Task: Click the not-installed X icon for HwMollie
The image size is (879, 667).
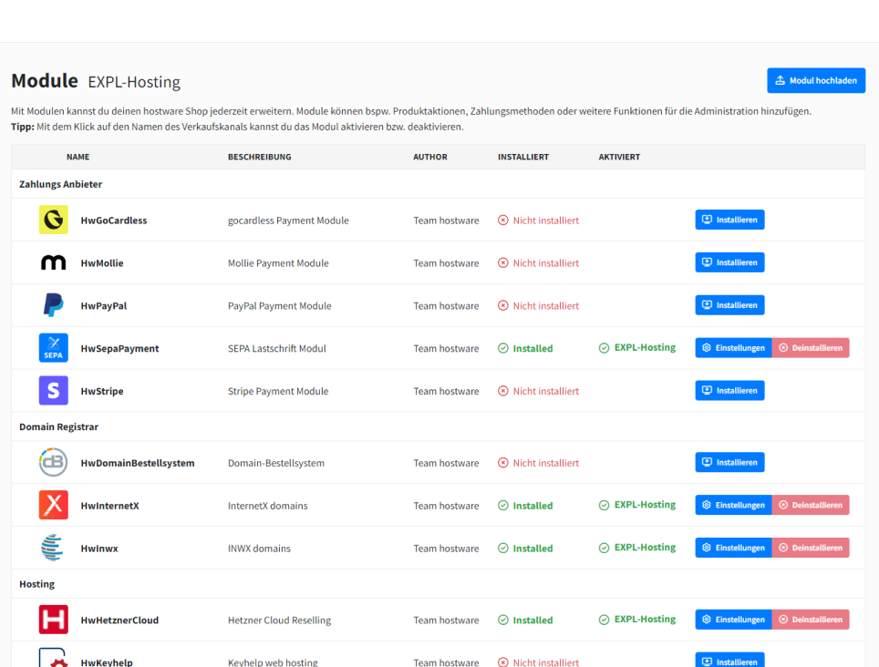Action: pyautogui.click(x=502, y=262)
